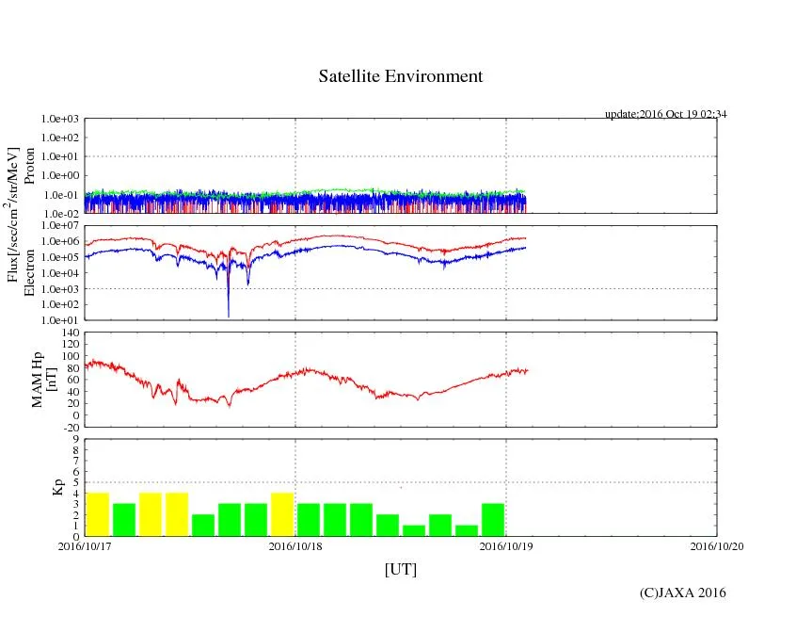This screenshot has height=617, width=796.
Task: Click the "Proton" panel axis label
Action: click(x=29, y=166)
